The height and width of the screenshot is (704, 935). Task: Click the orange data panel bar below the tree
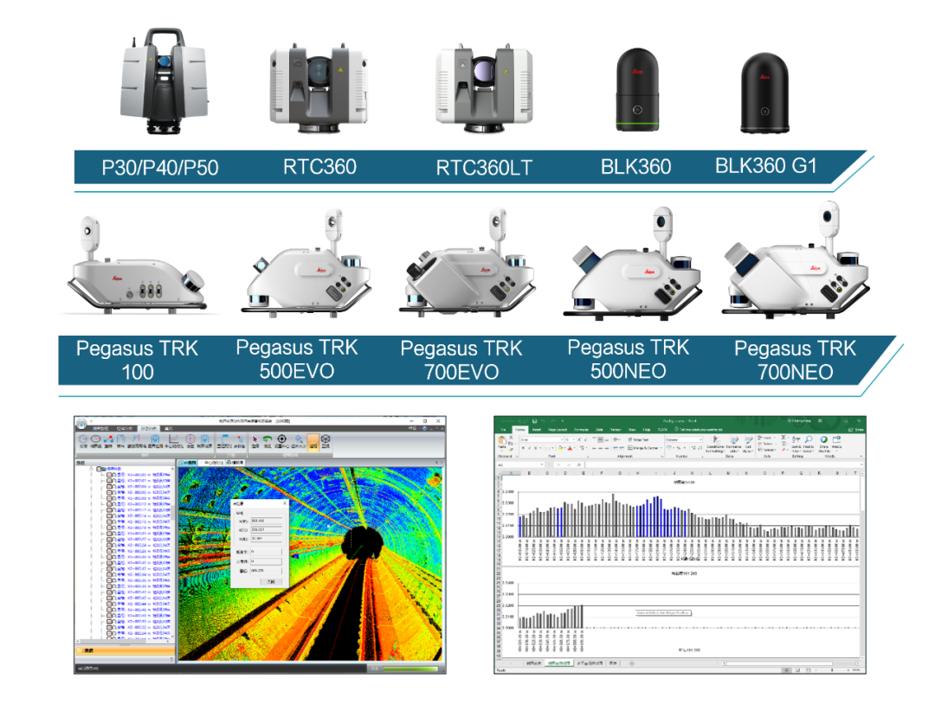(126, 650)
